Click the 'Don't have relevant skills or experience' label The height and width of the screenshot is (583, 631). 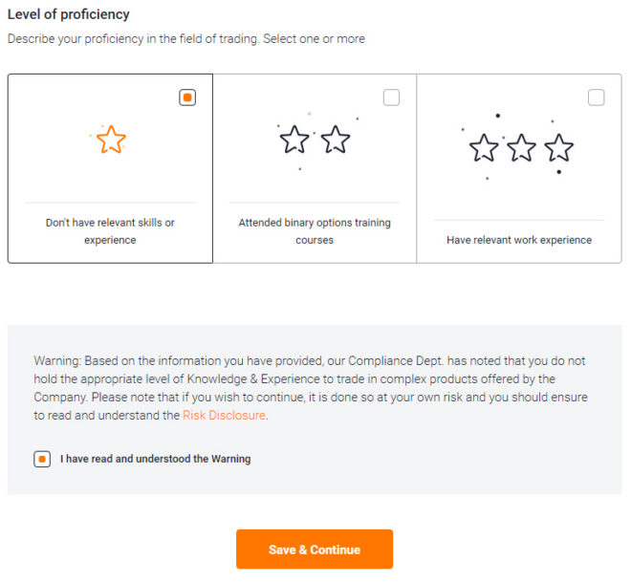[x=110, y=231]
